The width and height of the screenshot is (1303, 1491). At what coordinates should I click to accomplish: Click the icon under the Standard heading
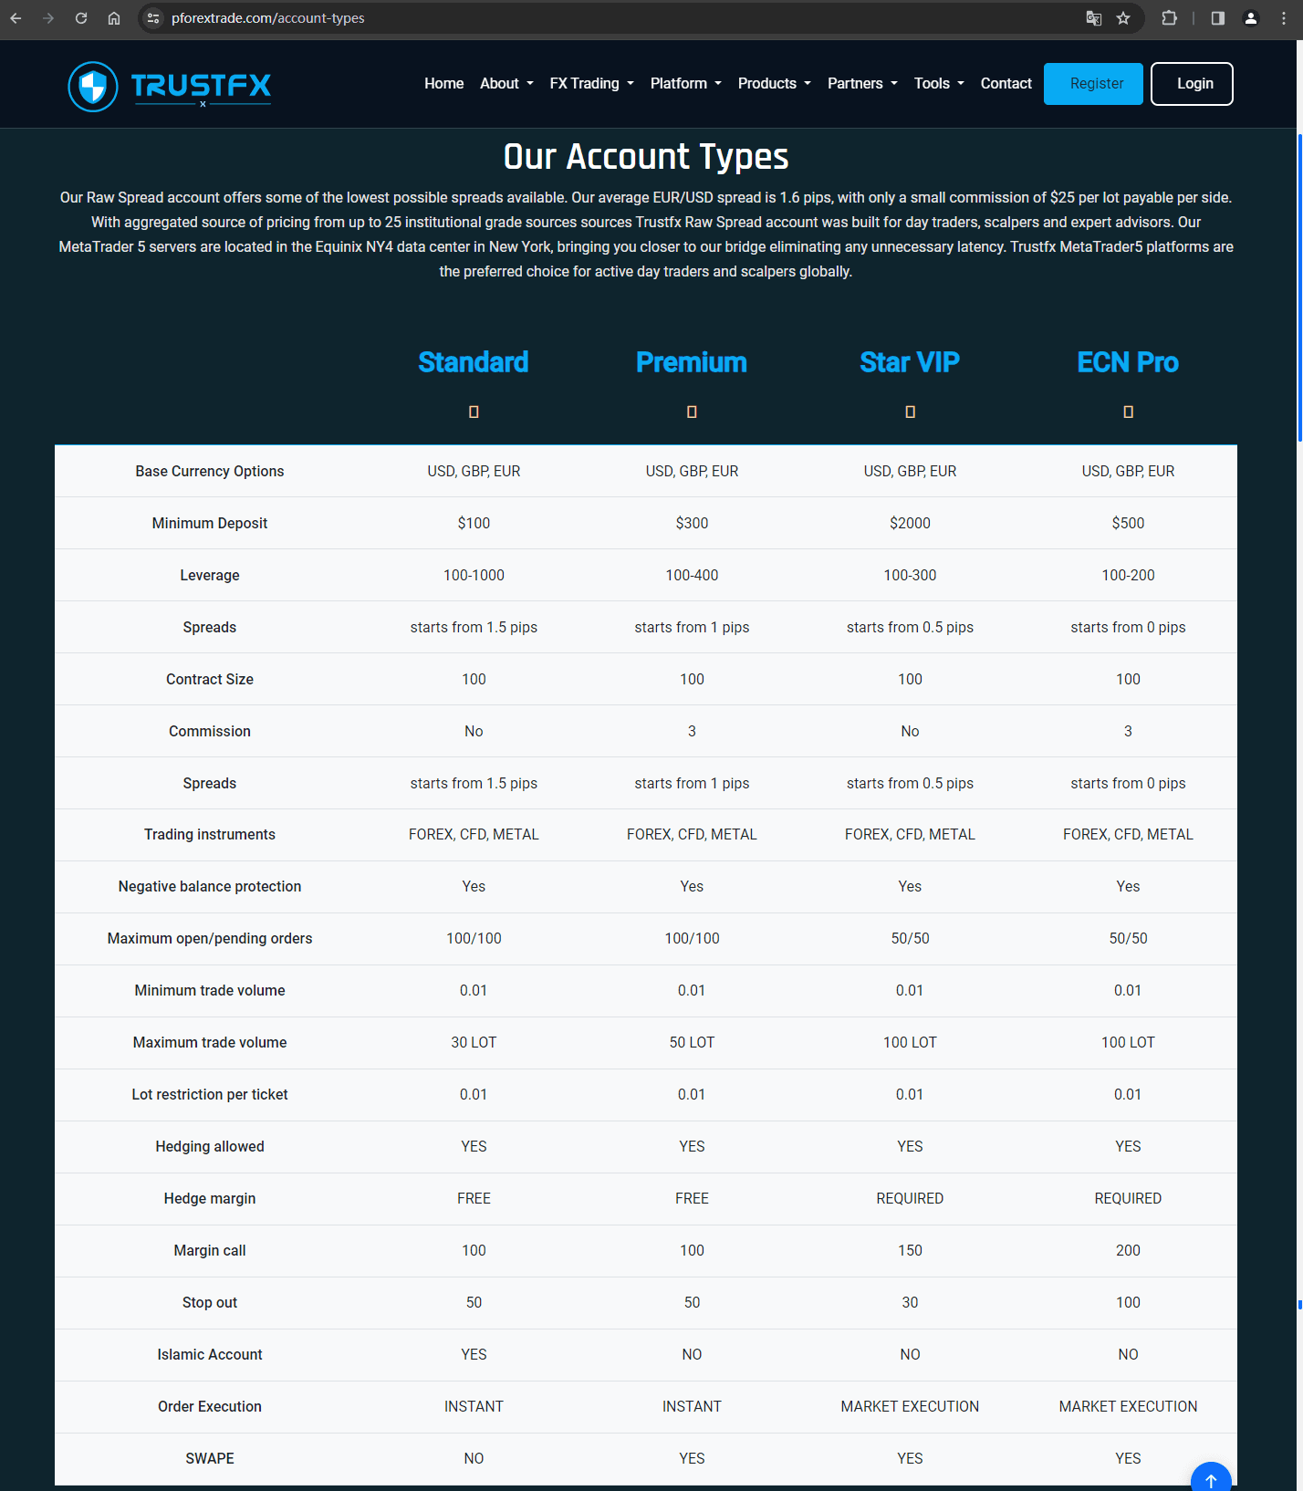(x=474, y=412)
